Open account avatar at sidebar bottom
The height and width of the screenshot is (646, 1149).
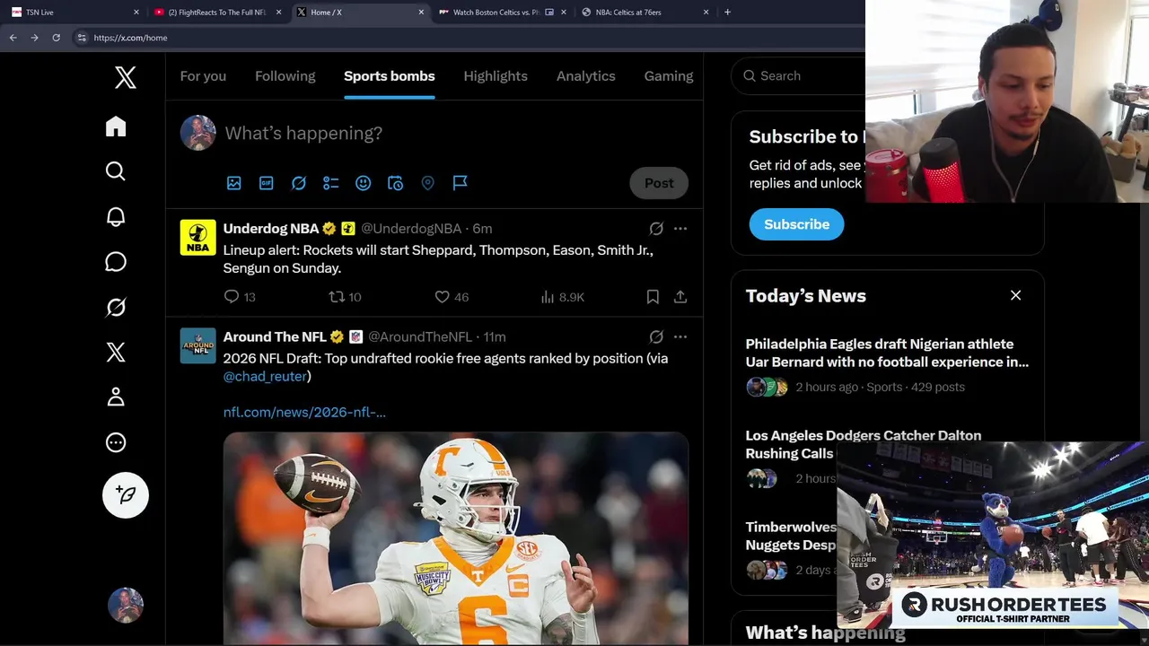coord(126,606)
